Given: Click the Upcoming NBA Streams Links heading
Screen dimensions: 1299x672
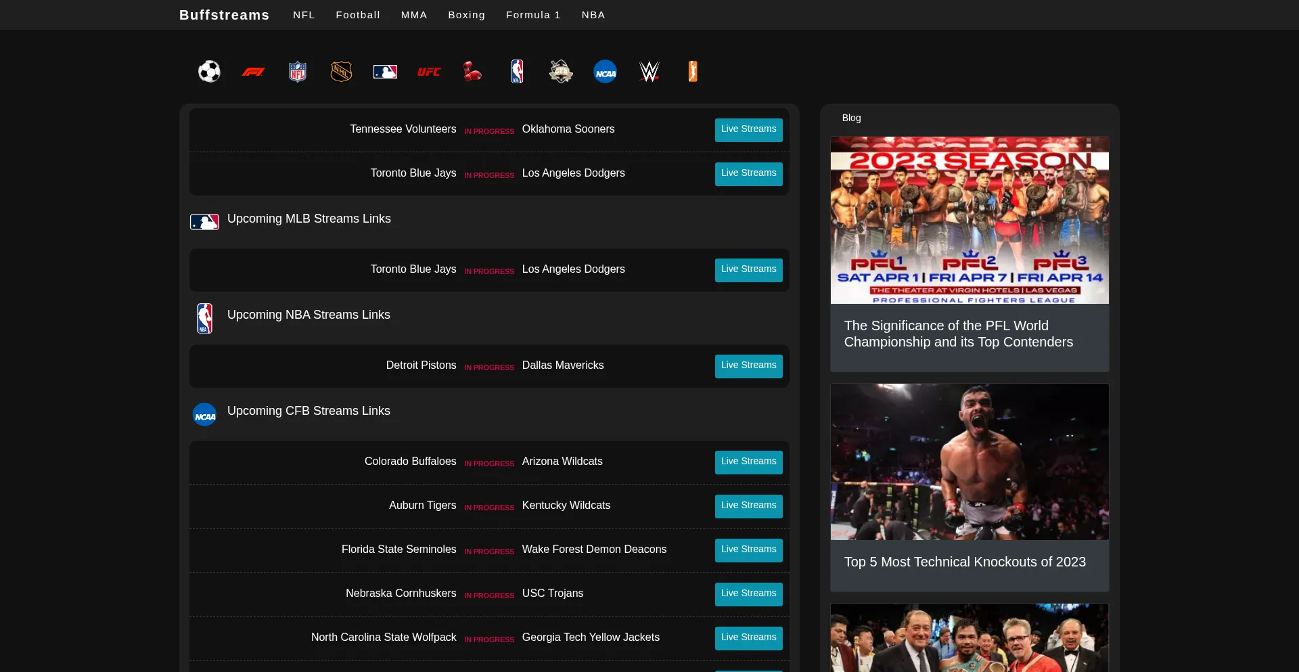Looking at the screenshot, I should click(x=309, y=315).
